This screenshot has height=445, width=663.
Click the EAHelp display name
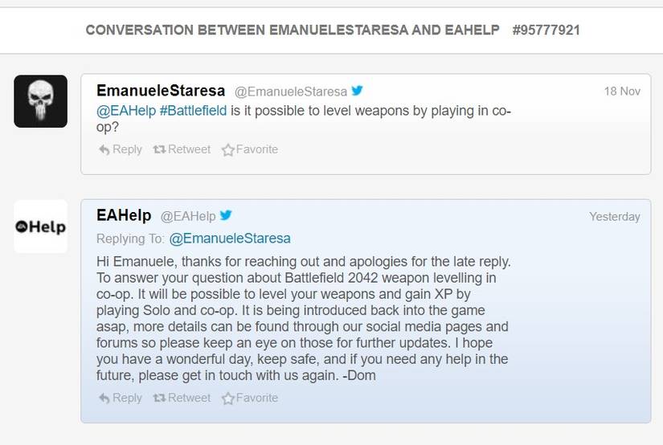click(124, 215)
